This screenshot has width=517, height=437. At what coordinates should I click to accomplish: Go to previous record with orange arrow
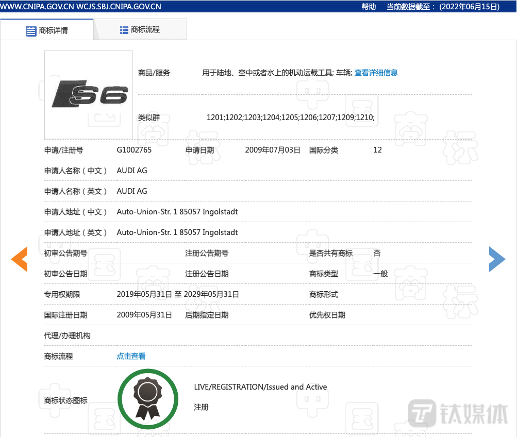(19, 259)
